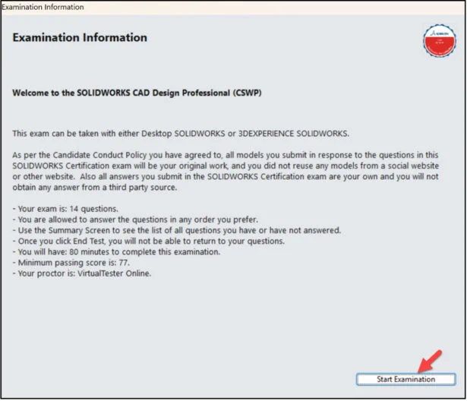467x401 pixels.
Task: Click the window title bar text
Action: click(x=43, y=7)
